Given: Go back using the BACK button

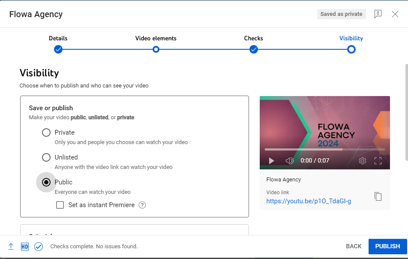Looking at the screenshot, I should [353, 246].
